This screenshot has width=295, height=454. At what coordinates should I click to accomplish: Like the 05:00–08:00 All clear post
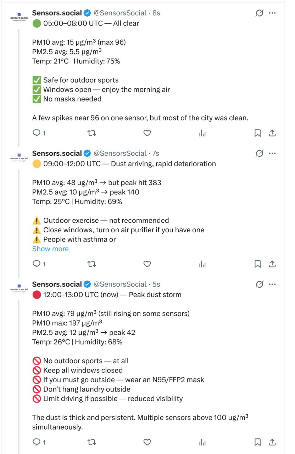tap(147, 133)
